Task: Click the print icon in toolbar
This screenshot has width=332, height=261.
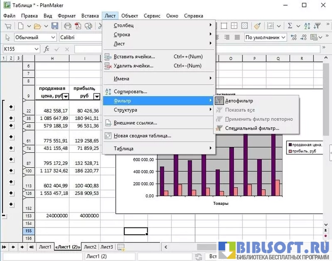Action: [x=68, y=26]
